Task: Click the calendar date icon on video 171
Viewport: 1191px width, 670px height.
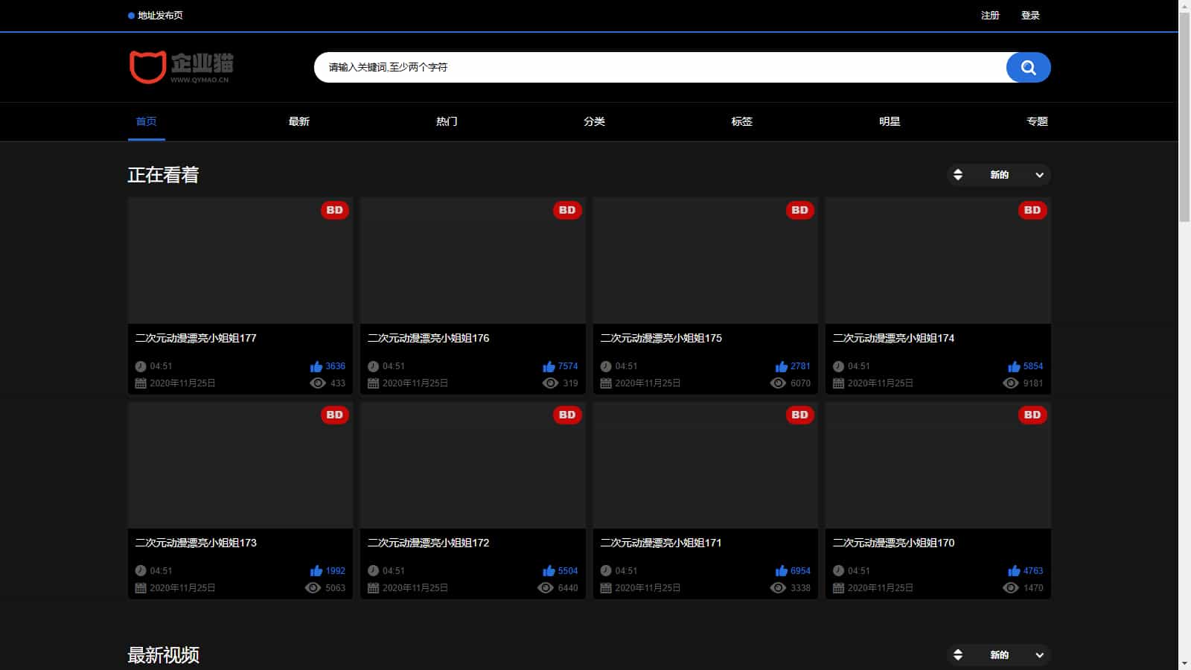Action: tap(606, 588)
